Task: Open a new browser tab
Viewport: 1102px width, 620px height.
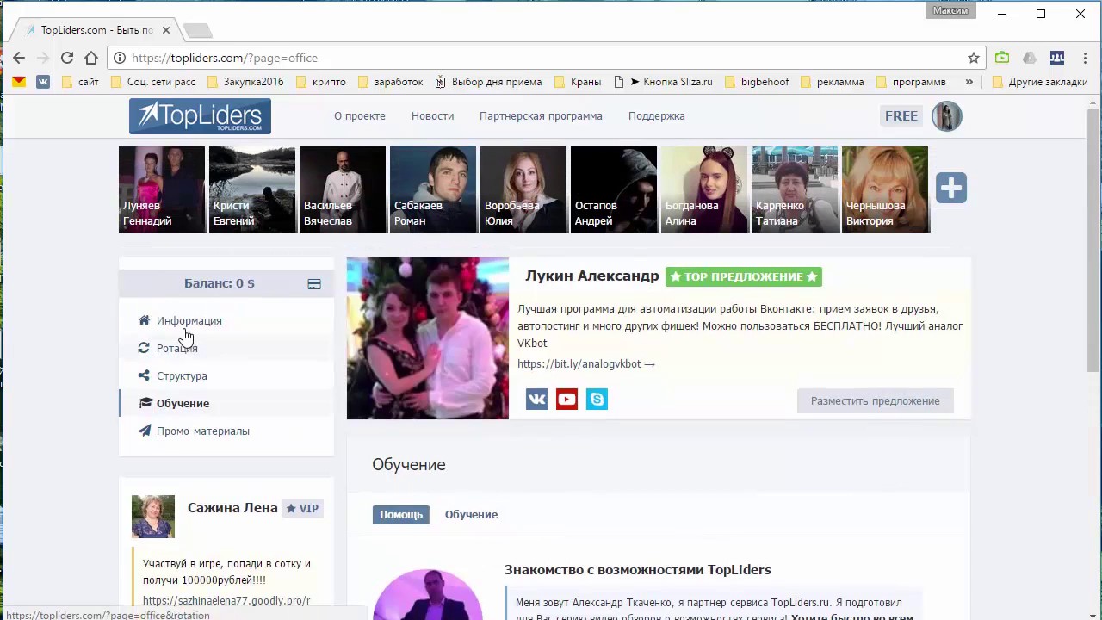Action: [x=197, y=30]
